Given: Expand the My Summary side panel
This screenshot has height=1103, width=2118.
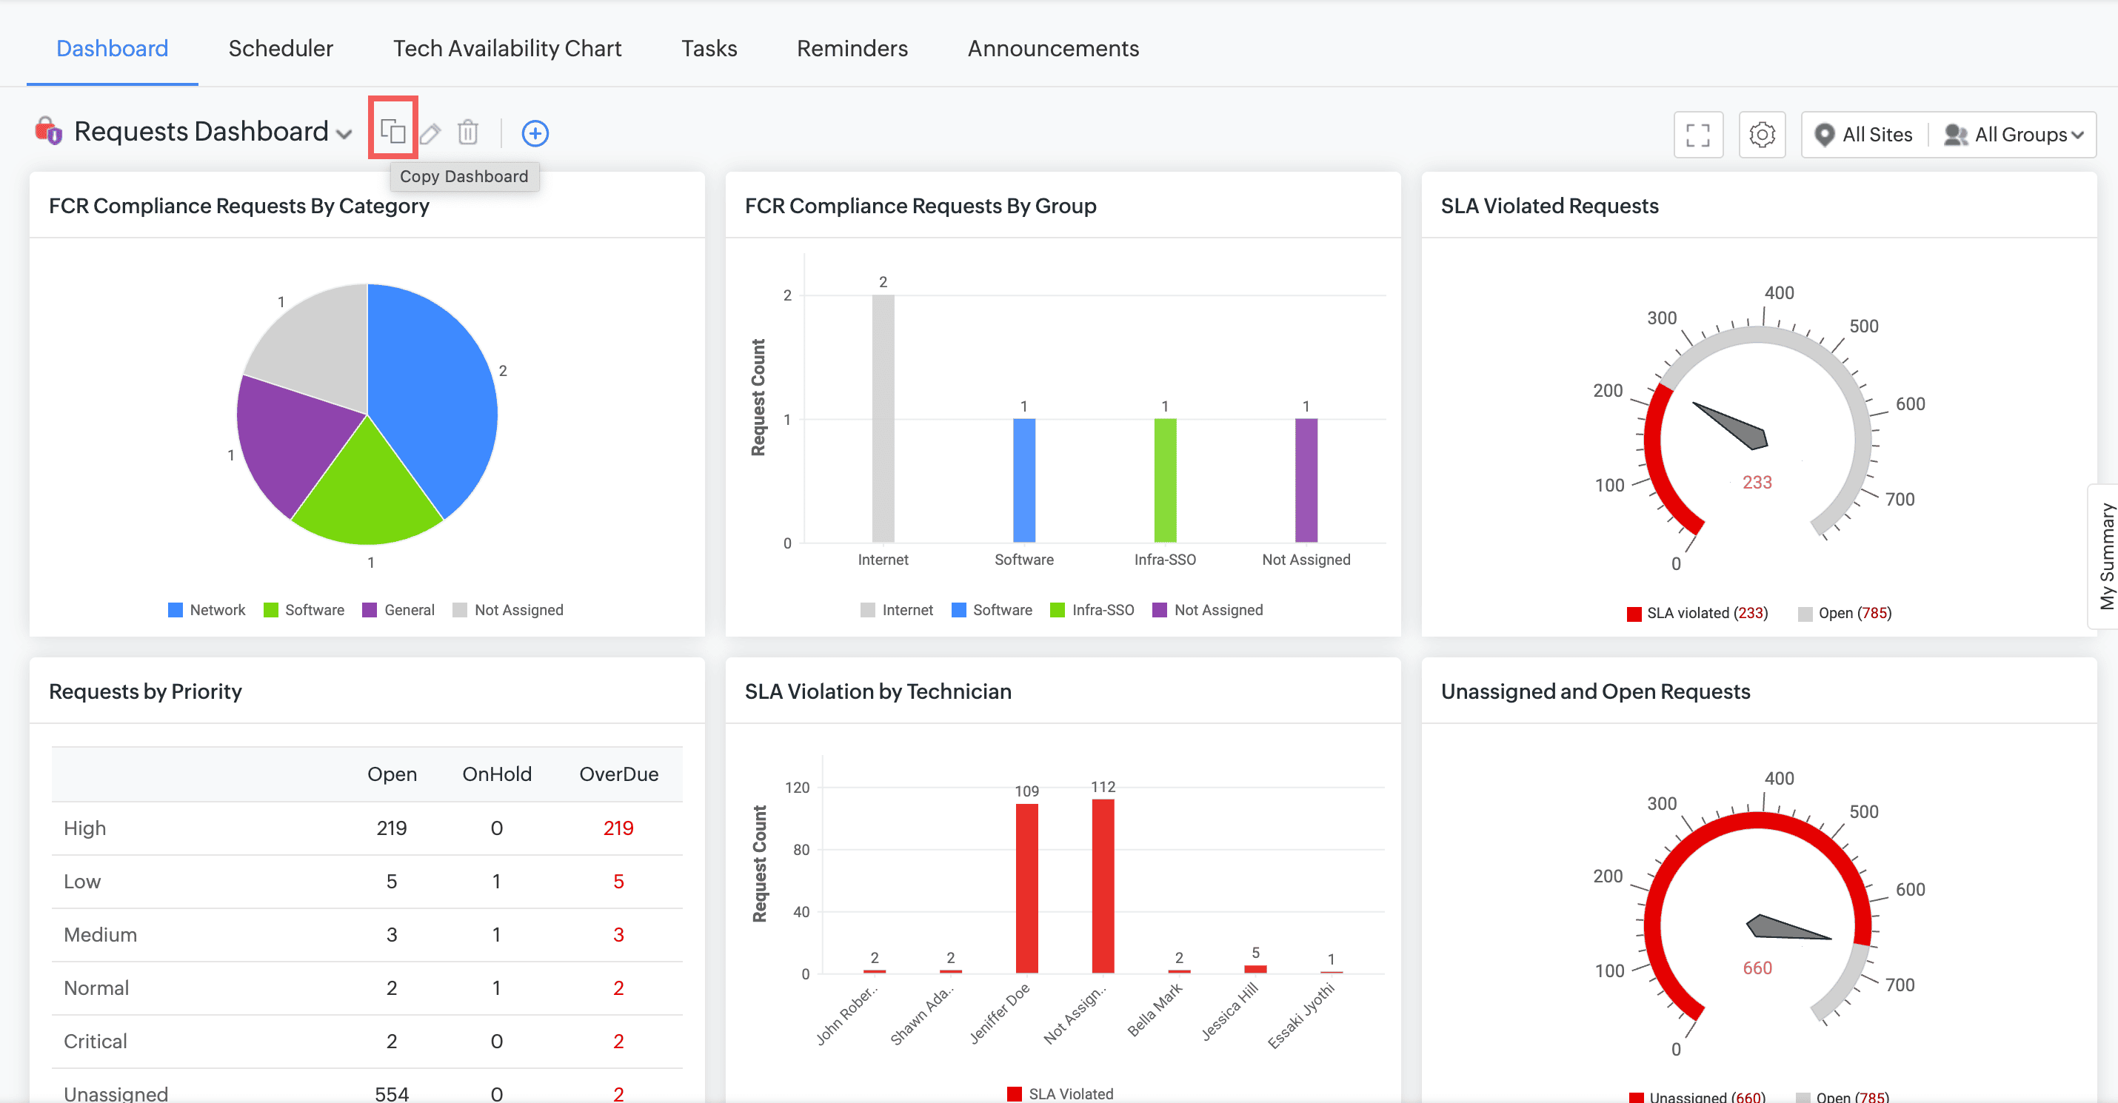Looking at the screenshot, I should click(x=2105, y=557).
